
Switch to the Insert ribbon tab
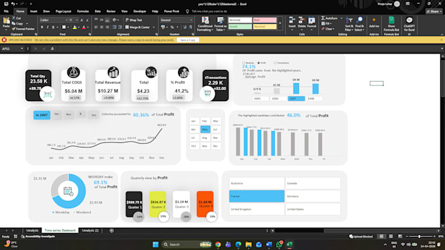33,11
